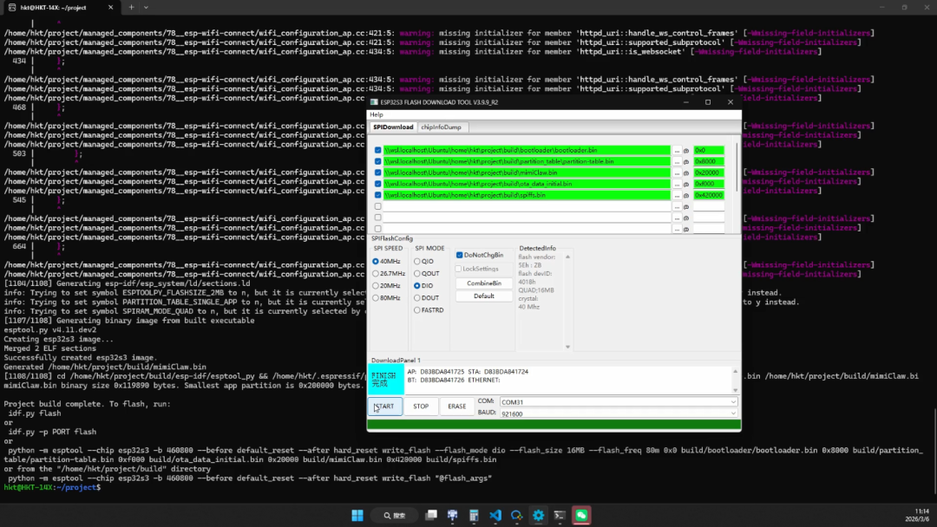
Task: Close the hkt@HKT-14X terminal tab
Action: pos(110,7)
